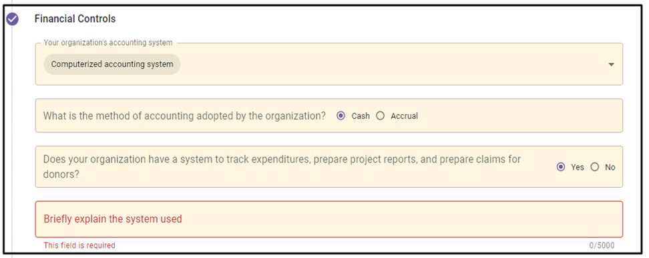Select the Yes radio button circle
The width and height of the screenshot is (649, 258).
(561, 167)
